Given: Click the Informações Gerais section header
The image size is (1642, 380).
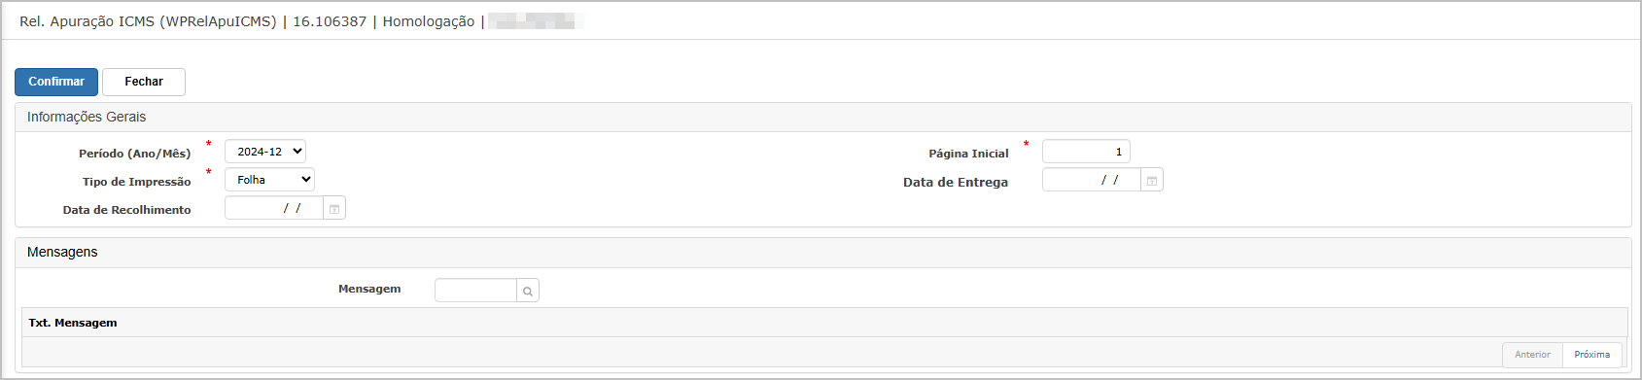Looking at the screenshot, I should pos(87,117).
